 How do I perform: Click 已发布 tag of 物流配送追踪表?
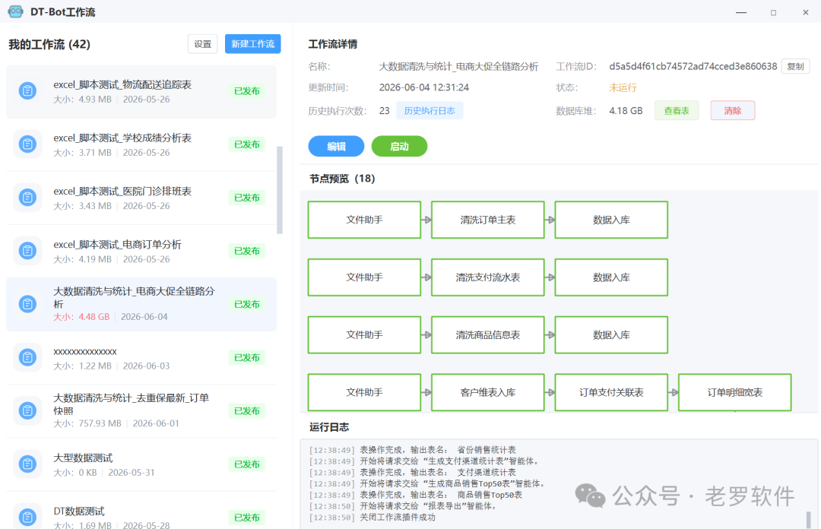click(x=246, y=91)
